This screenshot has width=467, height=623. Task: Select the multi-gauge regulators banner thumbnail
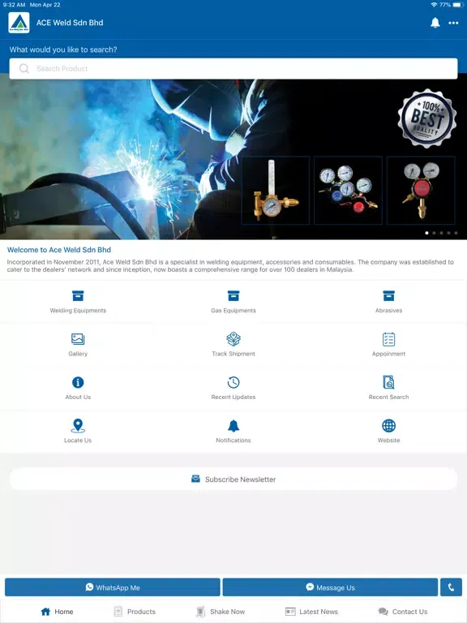pos(349,191)
